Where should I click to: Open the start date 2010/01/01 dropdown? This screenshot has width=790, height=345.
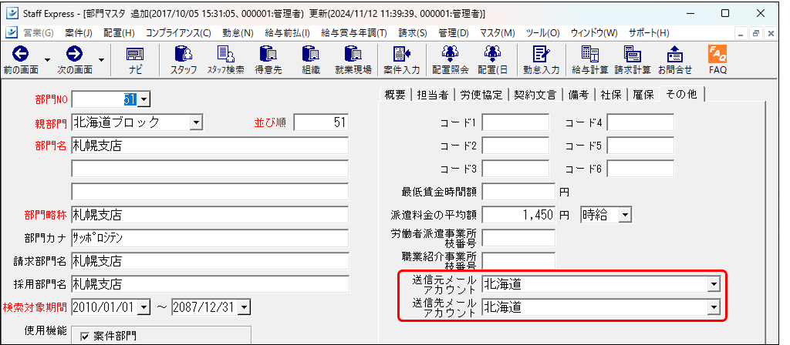pyautogui.click(x=144, y=306)
